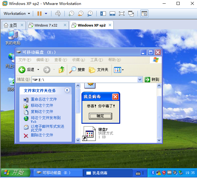Screen dimensions: 197x178
Task: Toggle the 文件夹 folders pane
Action: click(x=98, y=70)
